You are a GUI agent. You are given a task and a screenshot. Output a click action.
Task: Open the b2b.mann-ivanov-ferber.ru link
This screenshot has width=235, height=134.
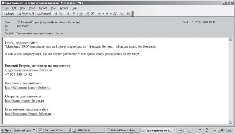click(x=28, y=88)
